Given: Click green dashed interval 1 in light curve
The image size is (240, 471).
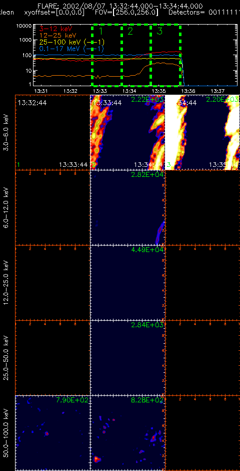Looking at the screenshot, I should tap(107, 55).
